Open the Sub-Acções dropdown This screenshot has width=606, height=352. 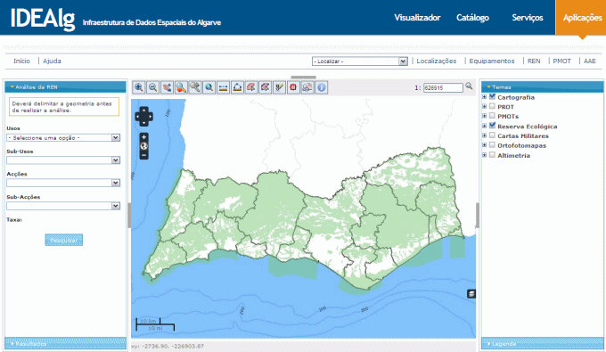click(63, 206)
